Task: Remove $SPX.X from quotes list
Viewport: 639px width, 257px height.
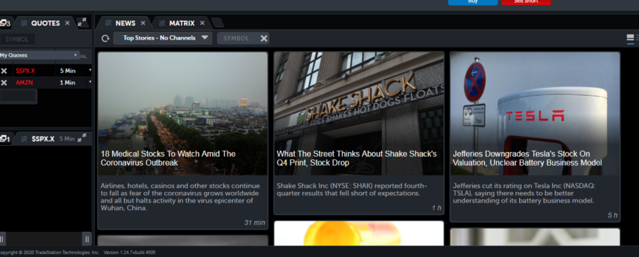Action: click(x=4, y=71)
